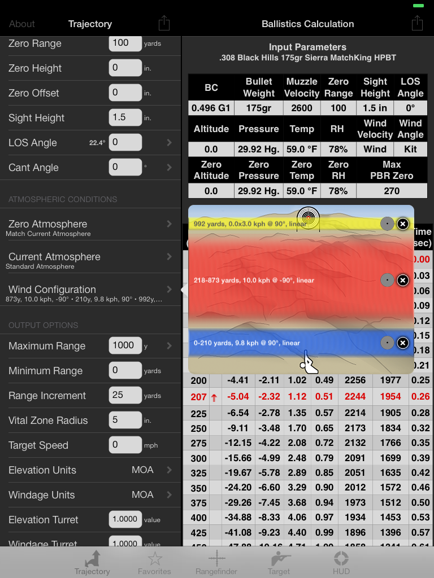434x578 pixels.
Task: Remove the 992 yards wind zone
Action: pos(402,224)
